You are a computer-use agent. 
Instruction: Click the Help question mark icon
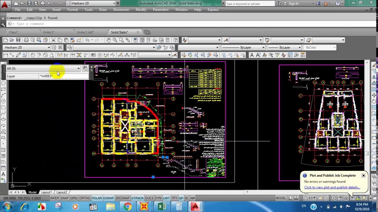pyautogui.click(x=176, y=40)
